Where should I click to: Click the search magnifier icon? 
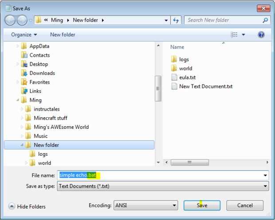pos(265,20)
